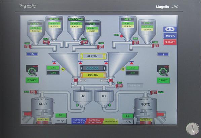Open the РЕЦЕПТУРА tab
201x138 pixels.
click(111, 121)
